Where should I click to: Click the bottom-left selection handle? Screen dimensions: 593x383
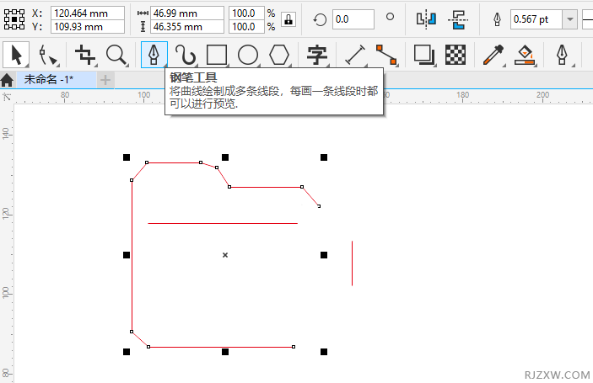tap(127, 352)
